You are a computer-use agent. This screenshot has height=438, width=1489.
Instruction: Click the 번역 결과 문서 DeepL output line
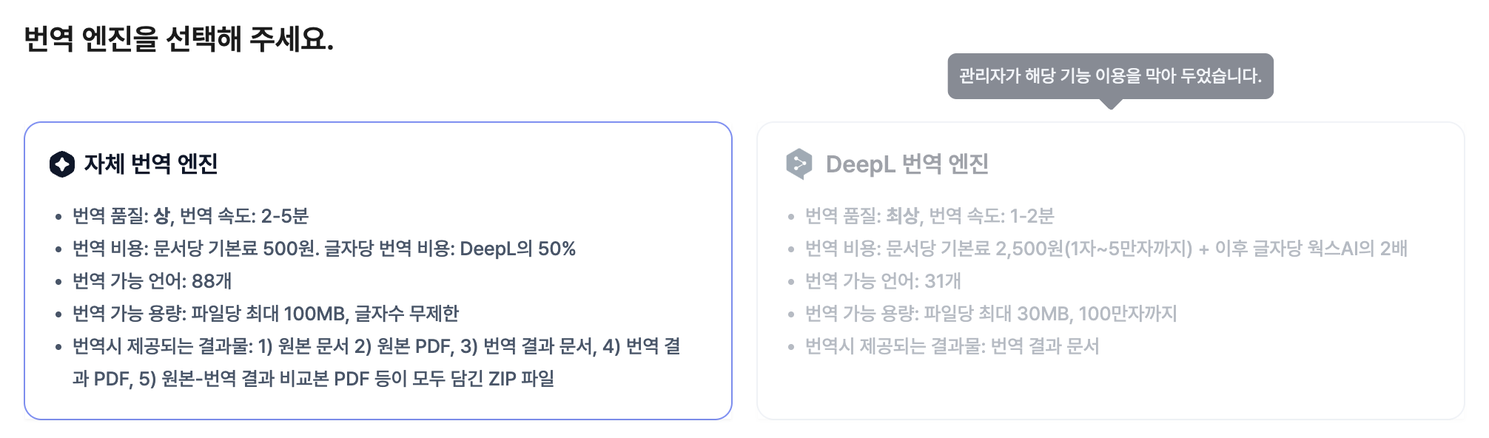952,346
